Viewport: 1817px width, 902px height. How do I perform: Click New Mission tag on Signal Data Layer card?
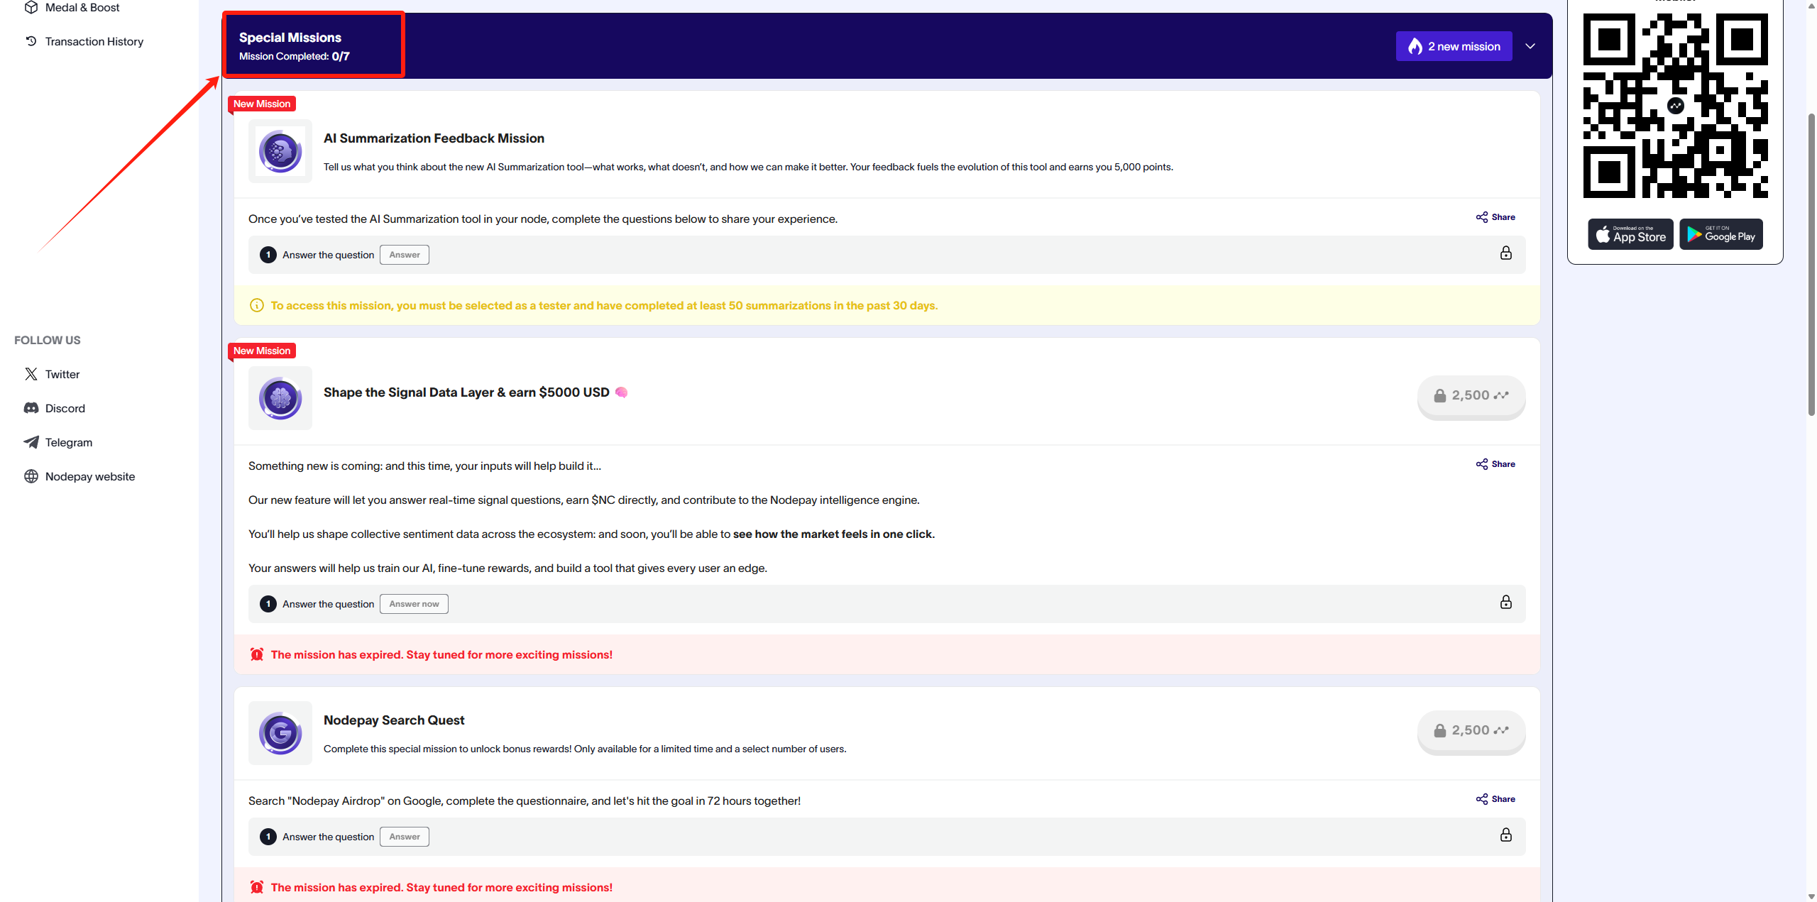click(x=262, y=351)
